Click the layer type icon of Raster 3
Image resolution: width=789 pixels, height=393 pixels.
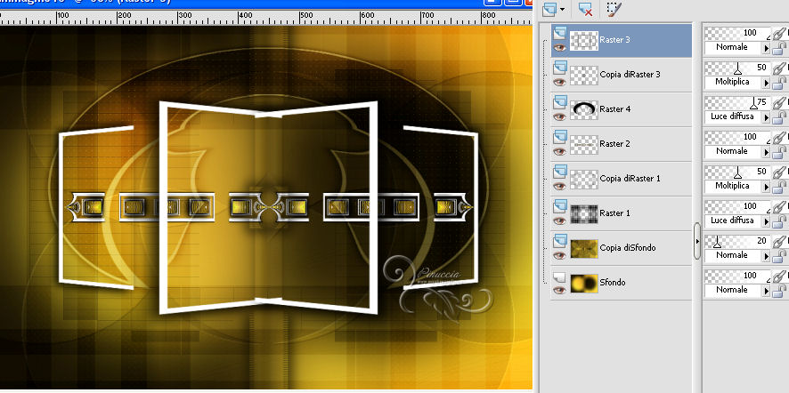[559, 34]
